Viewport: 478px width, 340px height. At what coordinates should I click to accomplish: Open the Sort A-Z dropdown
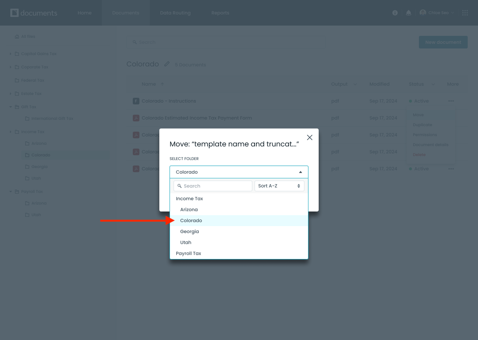click(279, 186)
